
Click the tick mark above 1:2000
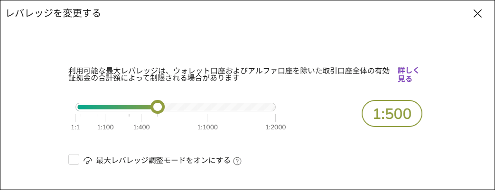275,118
